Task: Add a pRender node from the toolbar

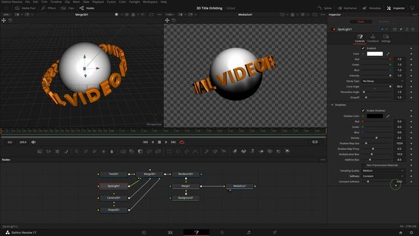Action: [x=224, y=151]
